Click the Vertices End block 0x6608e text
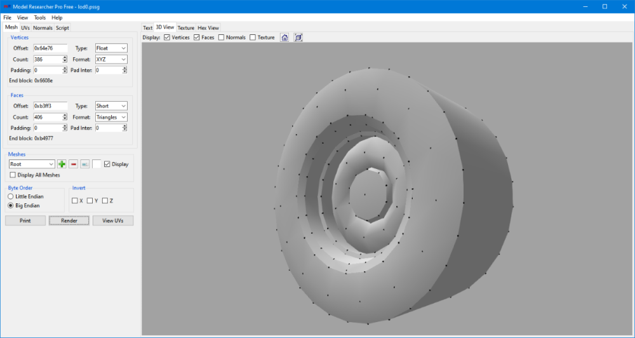This screenshot has height=338, width=635. (30, 81)
